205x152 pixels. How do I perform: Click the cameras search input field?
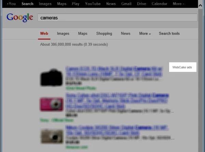118,17
